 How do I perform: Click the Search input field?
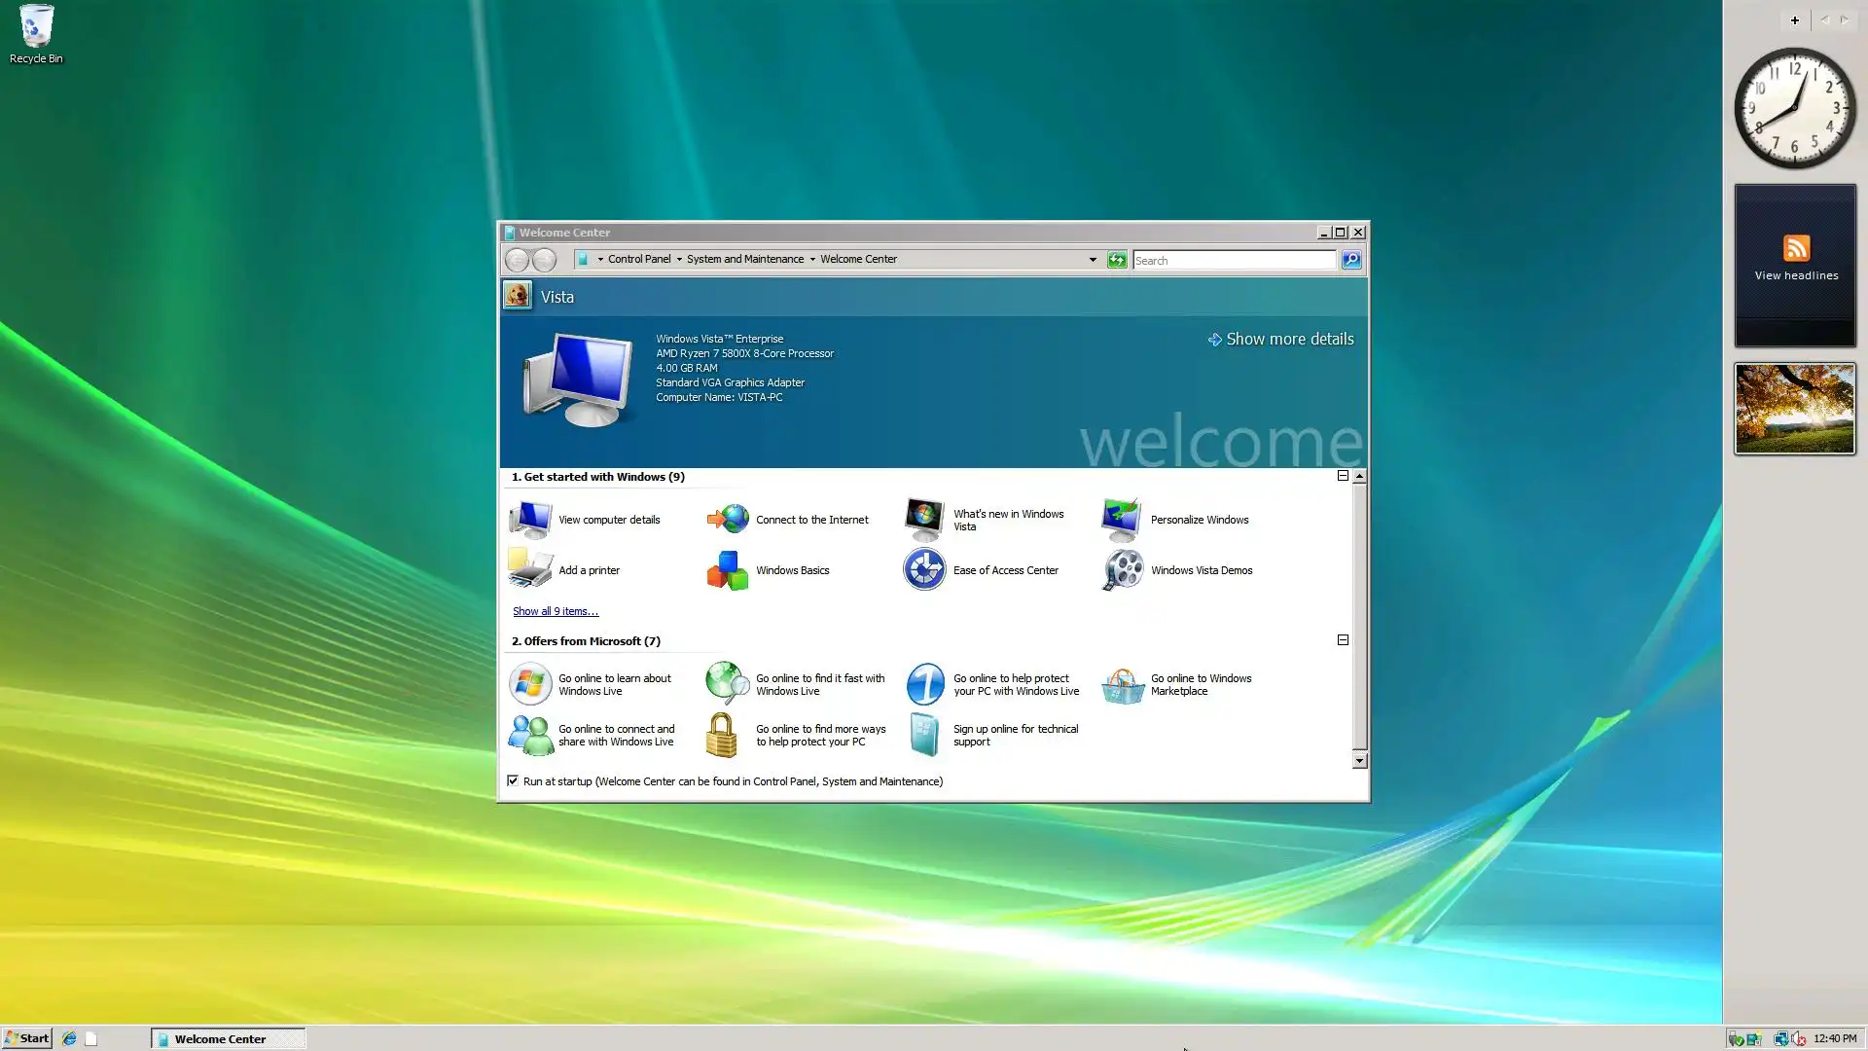(1233, 260)
